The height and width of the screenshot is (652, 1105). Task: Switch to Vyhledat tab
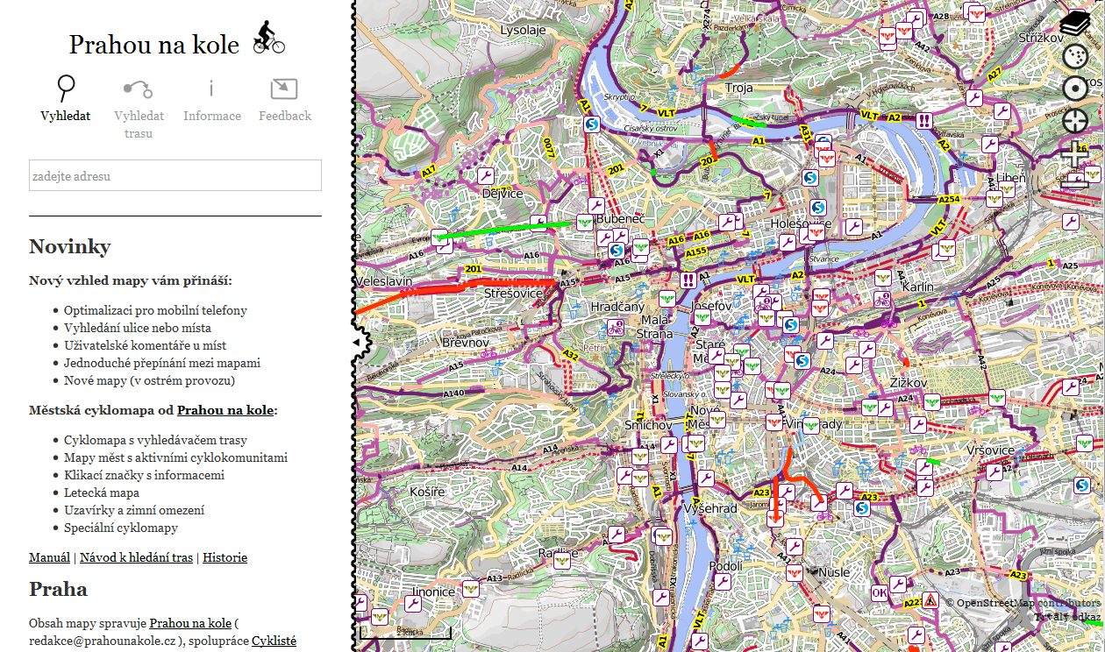[66, 98]
